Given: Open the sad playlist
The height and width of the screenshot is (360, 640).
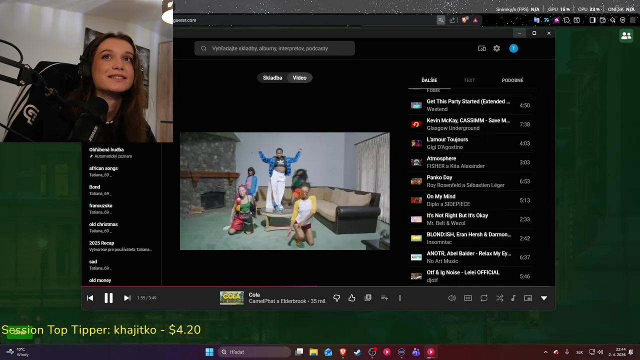Looking at the screenshot, I should click(x=121, y=265).
